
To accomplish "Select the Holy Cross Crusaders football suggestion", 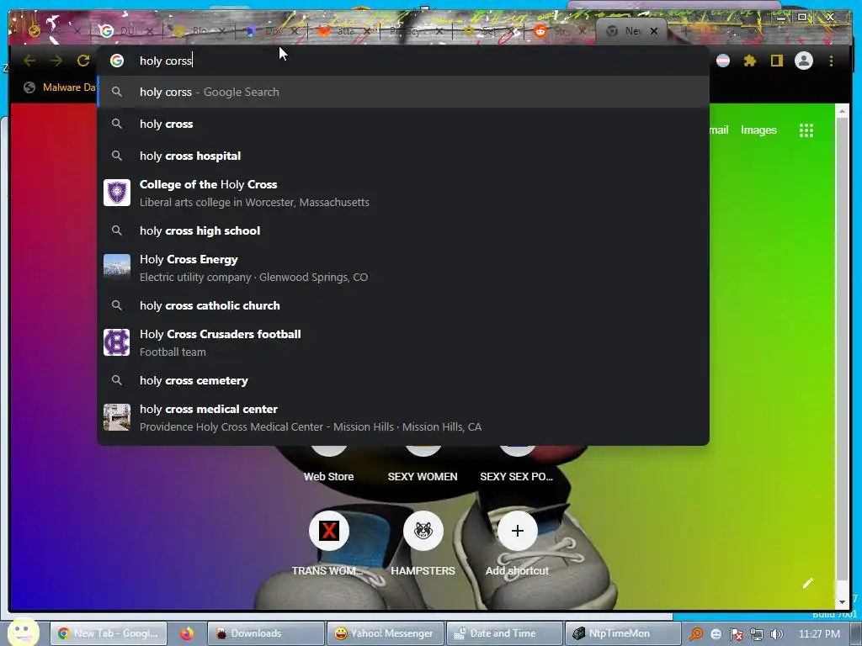I will (x=403, y=343).
